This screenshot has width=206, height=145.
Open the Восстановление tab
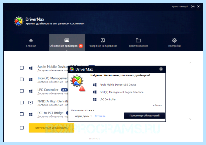(x=139, y=43)
